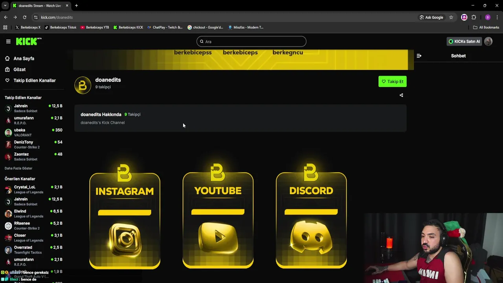The image size is (503, 283).
Task: Open the user profile avatar menu
Action: tap(488, 41)
